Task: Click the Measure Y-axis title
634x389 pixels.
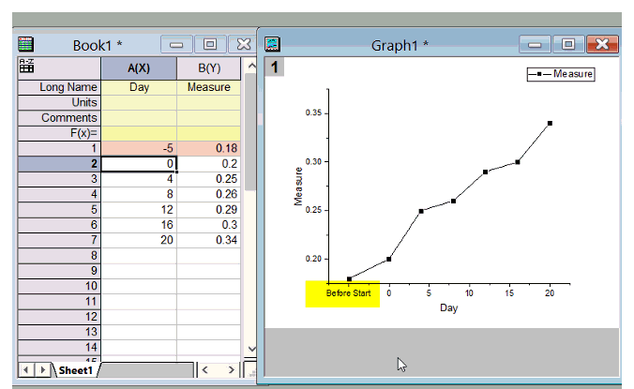Action: 298,187
